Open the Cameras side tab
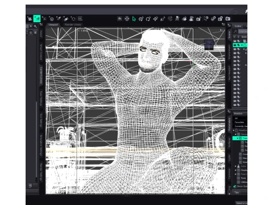Image resolution: width=273 pixels, height=205 pixels. (229, 174)
